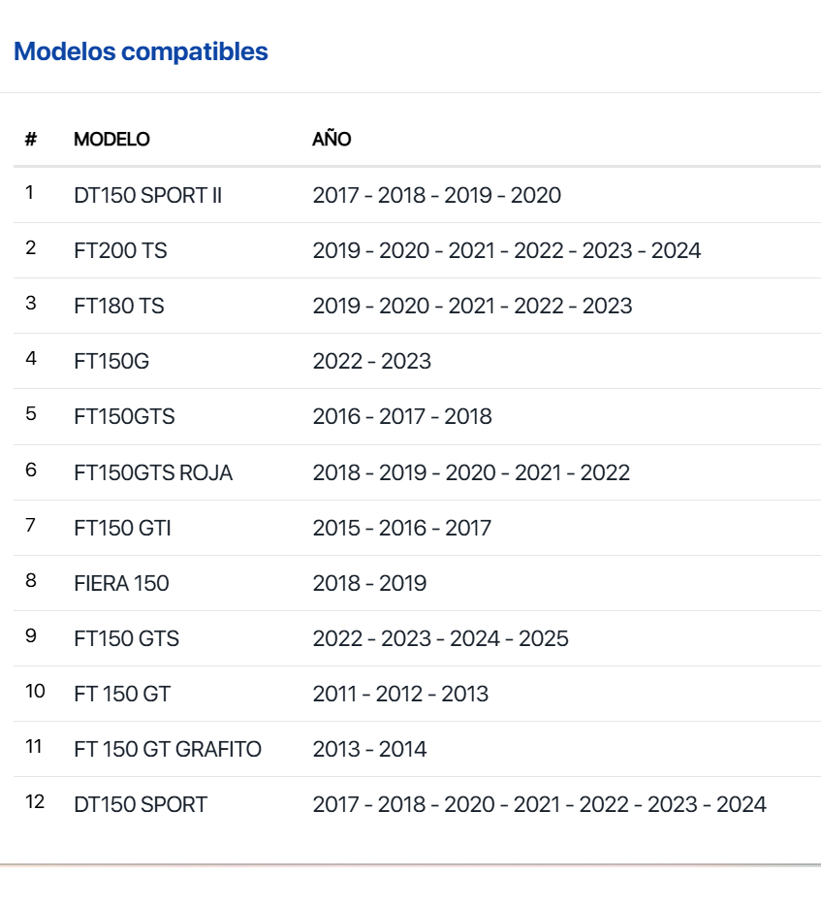Click the FT150 GTS model in row 9
The width and height of the screenshot is (821, 908).
coord(127,638)
